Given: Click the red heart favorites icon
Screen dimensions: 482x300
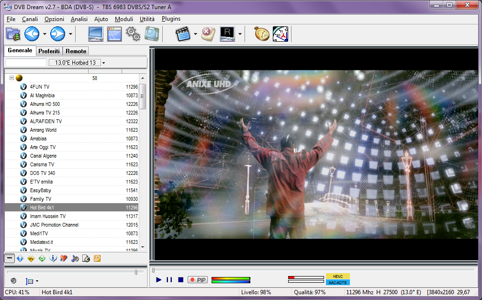Looking at the screenshot, I should pos(64,258).
